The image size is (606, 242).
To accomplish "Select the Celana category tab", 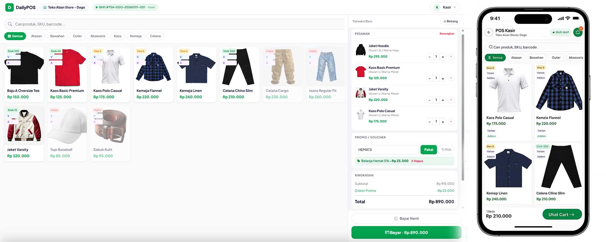I will point(155,36).
